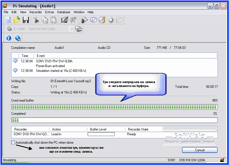Click the Action column header
The image size is (229, 165).
tap(68, 129)
